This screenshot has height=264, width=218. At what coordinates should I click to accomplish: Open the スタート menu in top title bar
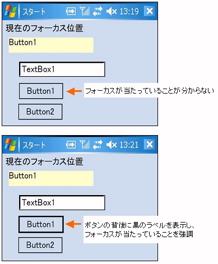click(34, 12)
